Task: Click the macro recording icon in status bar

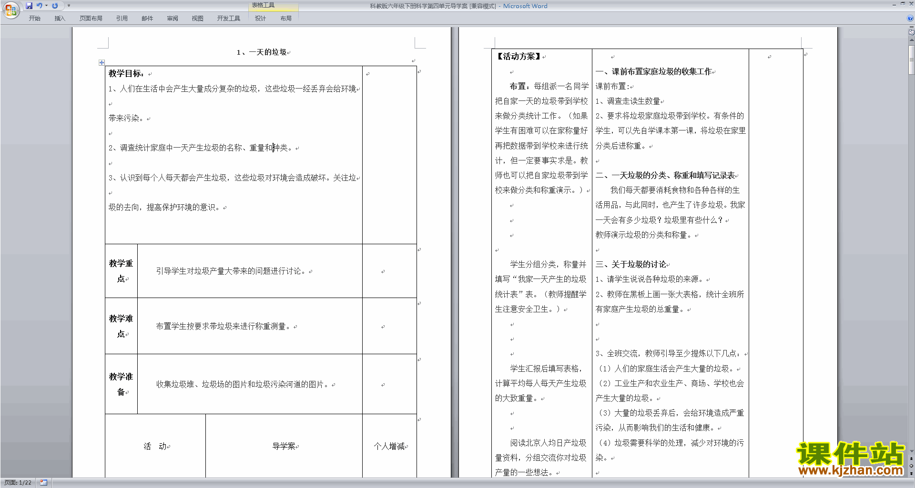Action: [x=43, y=483]
